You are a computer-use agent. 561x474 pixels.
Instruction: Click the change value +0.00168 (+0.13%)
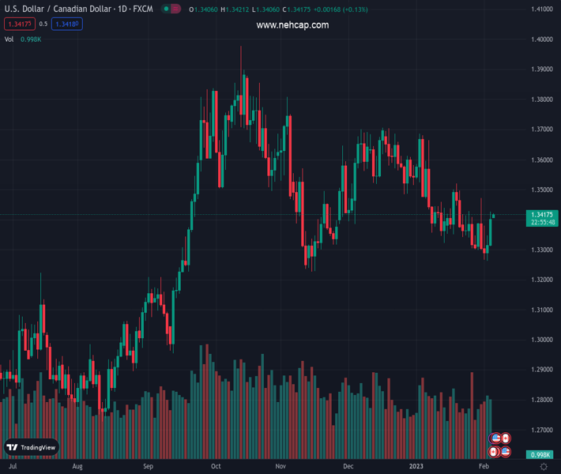click(x=341, y=9)
